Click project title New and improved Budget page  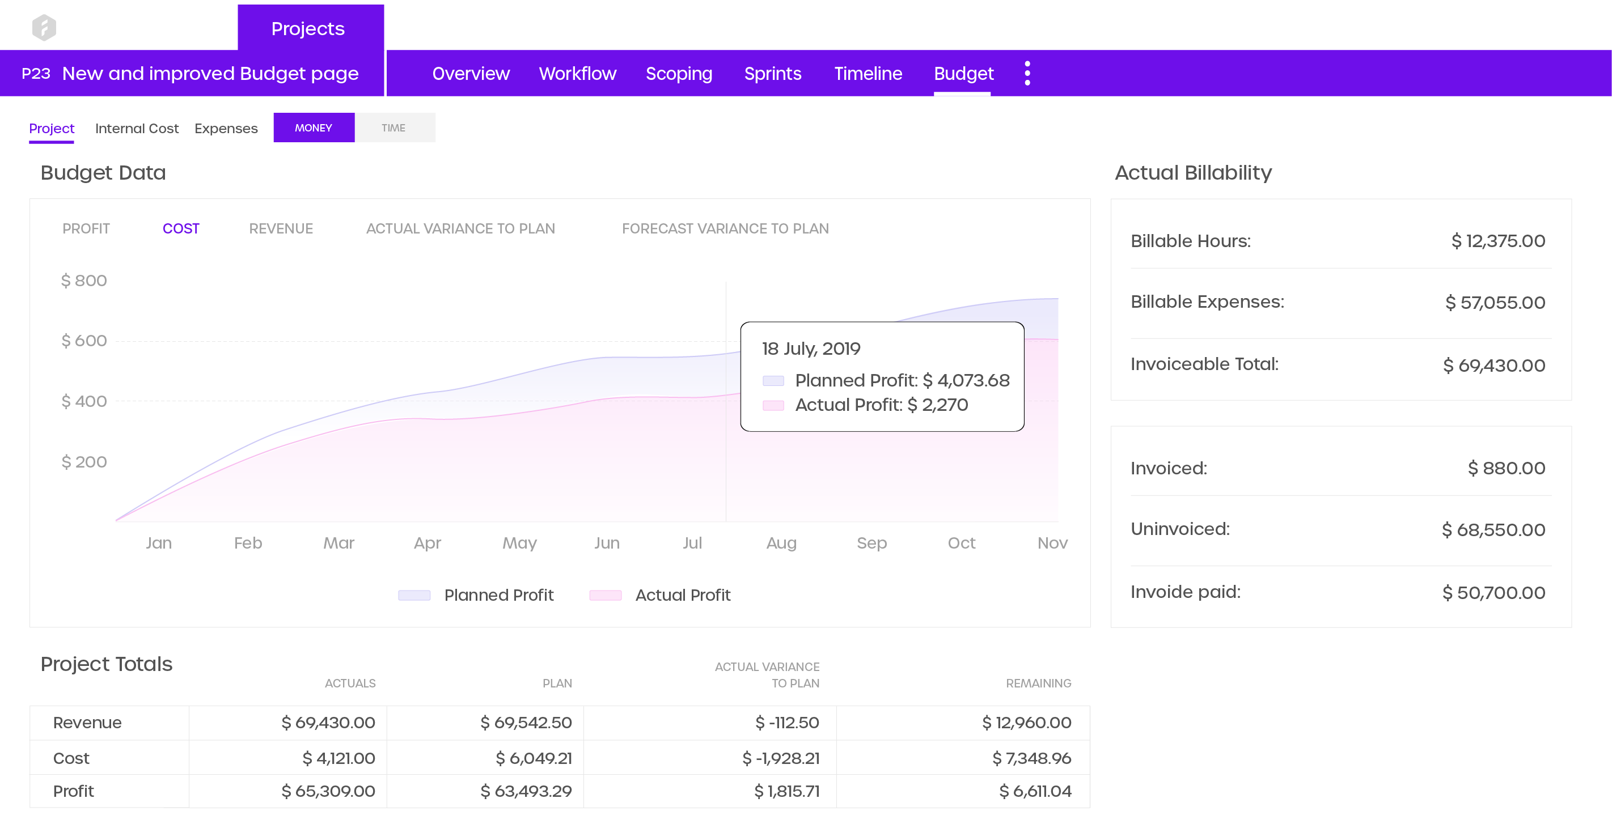210,73
